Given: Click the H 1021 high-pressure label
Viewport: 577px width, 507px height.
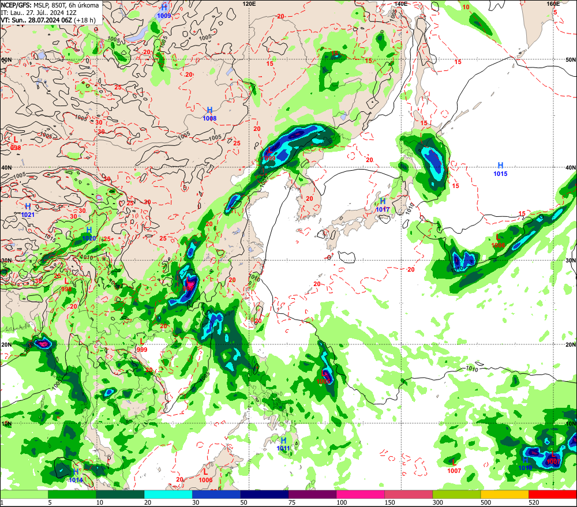Looking at the screenshot, I should pyautogui.click(x=28, y=211).
